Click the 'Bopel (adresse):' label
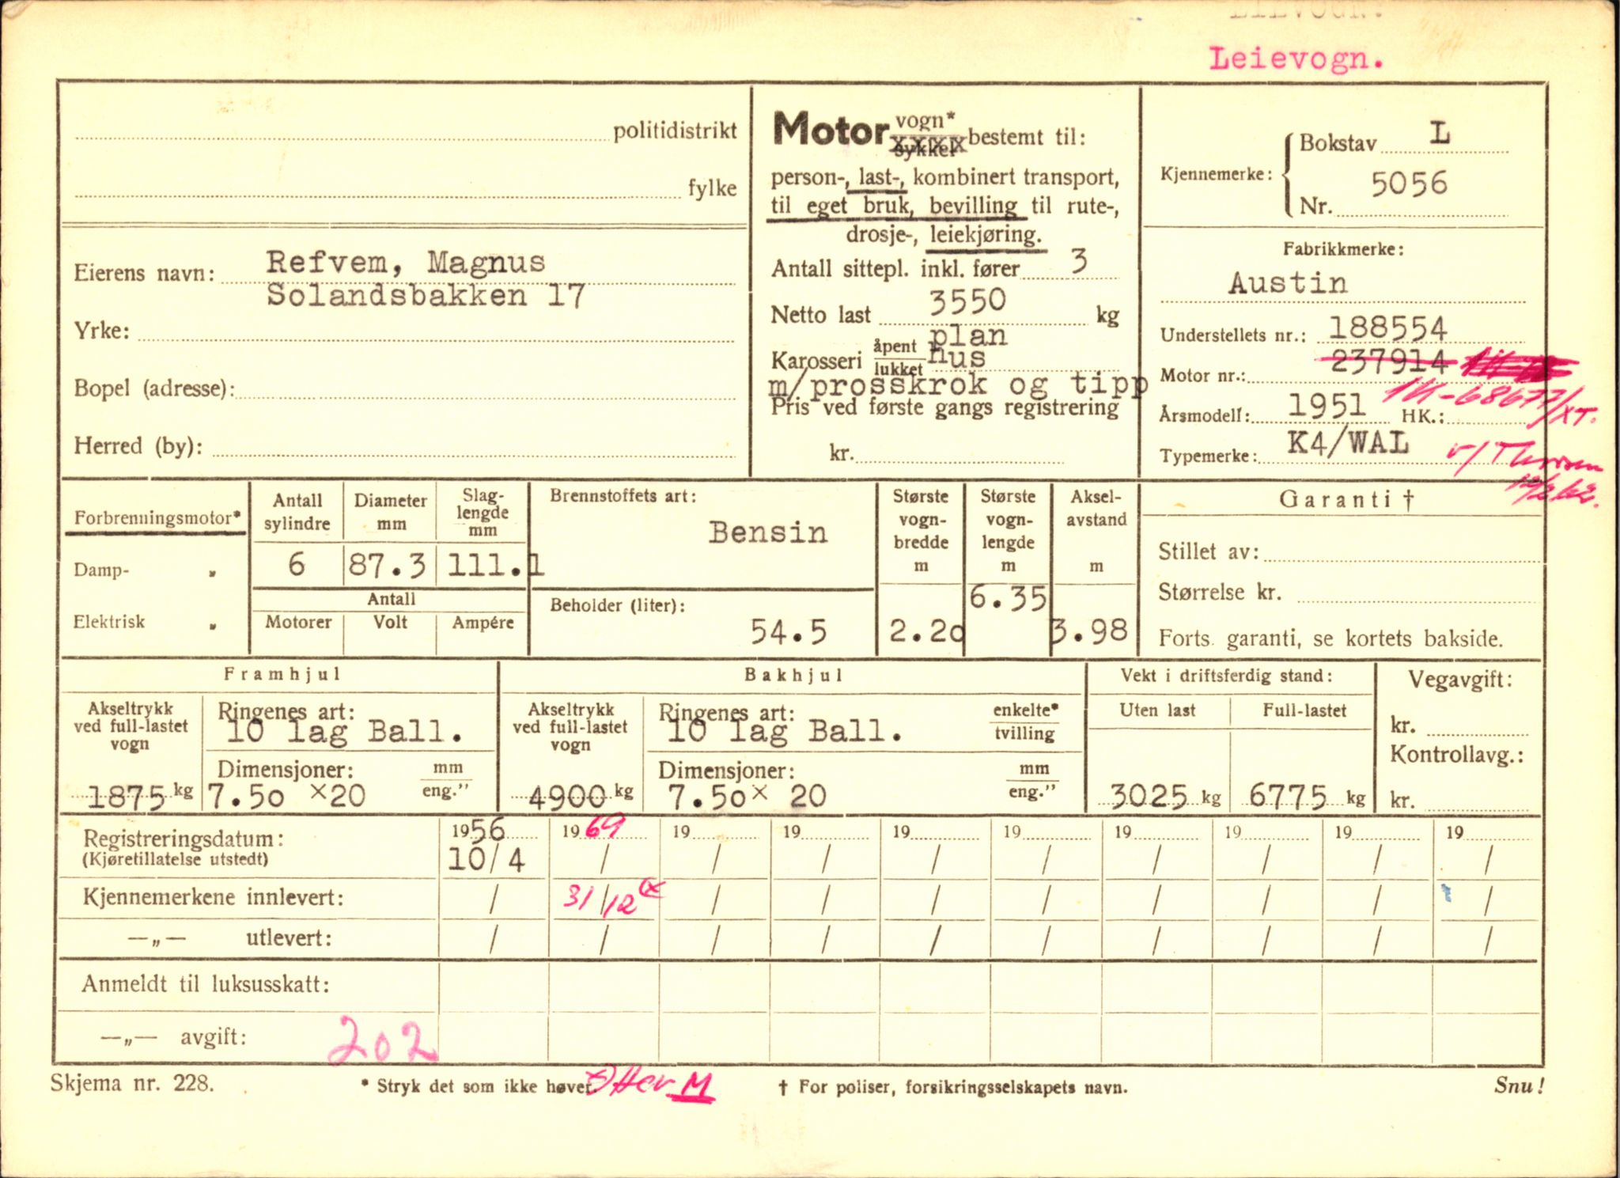The height and width of the screenshot is (1178, 1620). tap(154, 388)
